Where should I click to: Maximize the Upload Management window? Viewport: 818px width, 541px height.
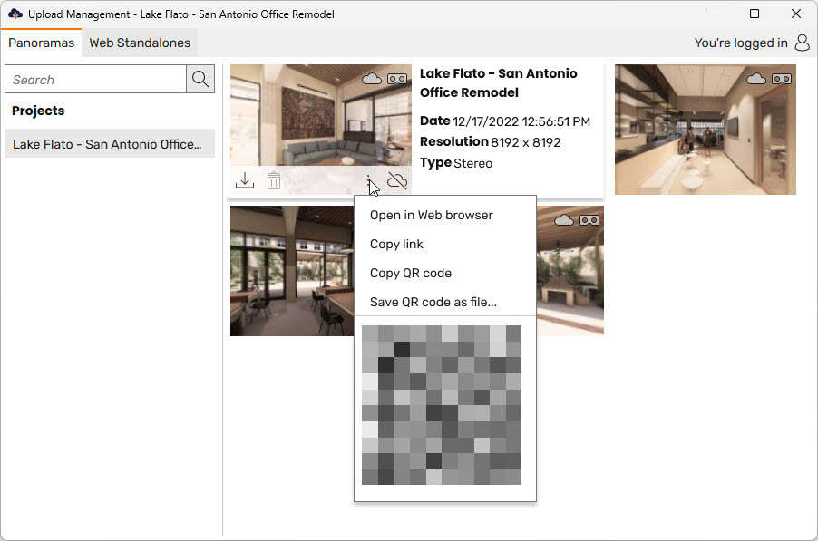(x=755, y=14)
